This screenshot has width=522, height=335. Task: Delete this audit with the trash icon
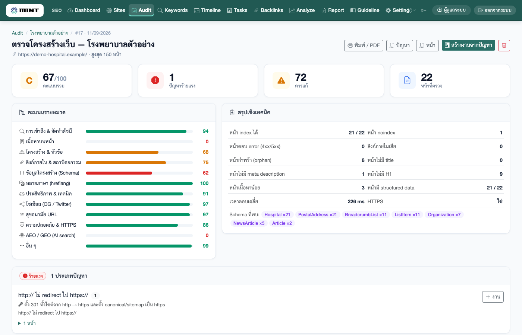point(504,45)
